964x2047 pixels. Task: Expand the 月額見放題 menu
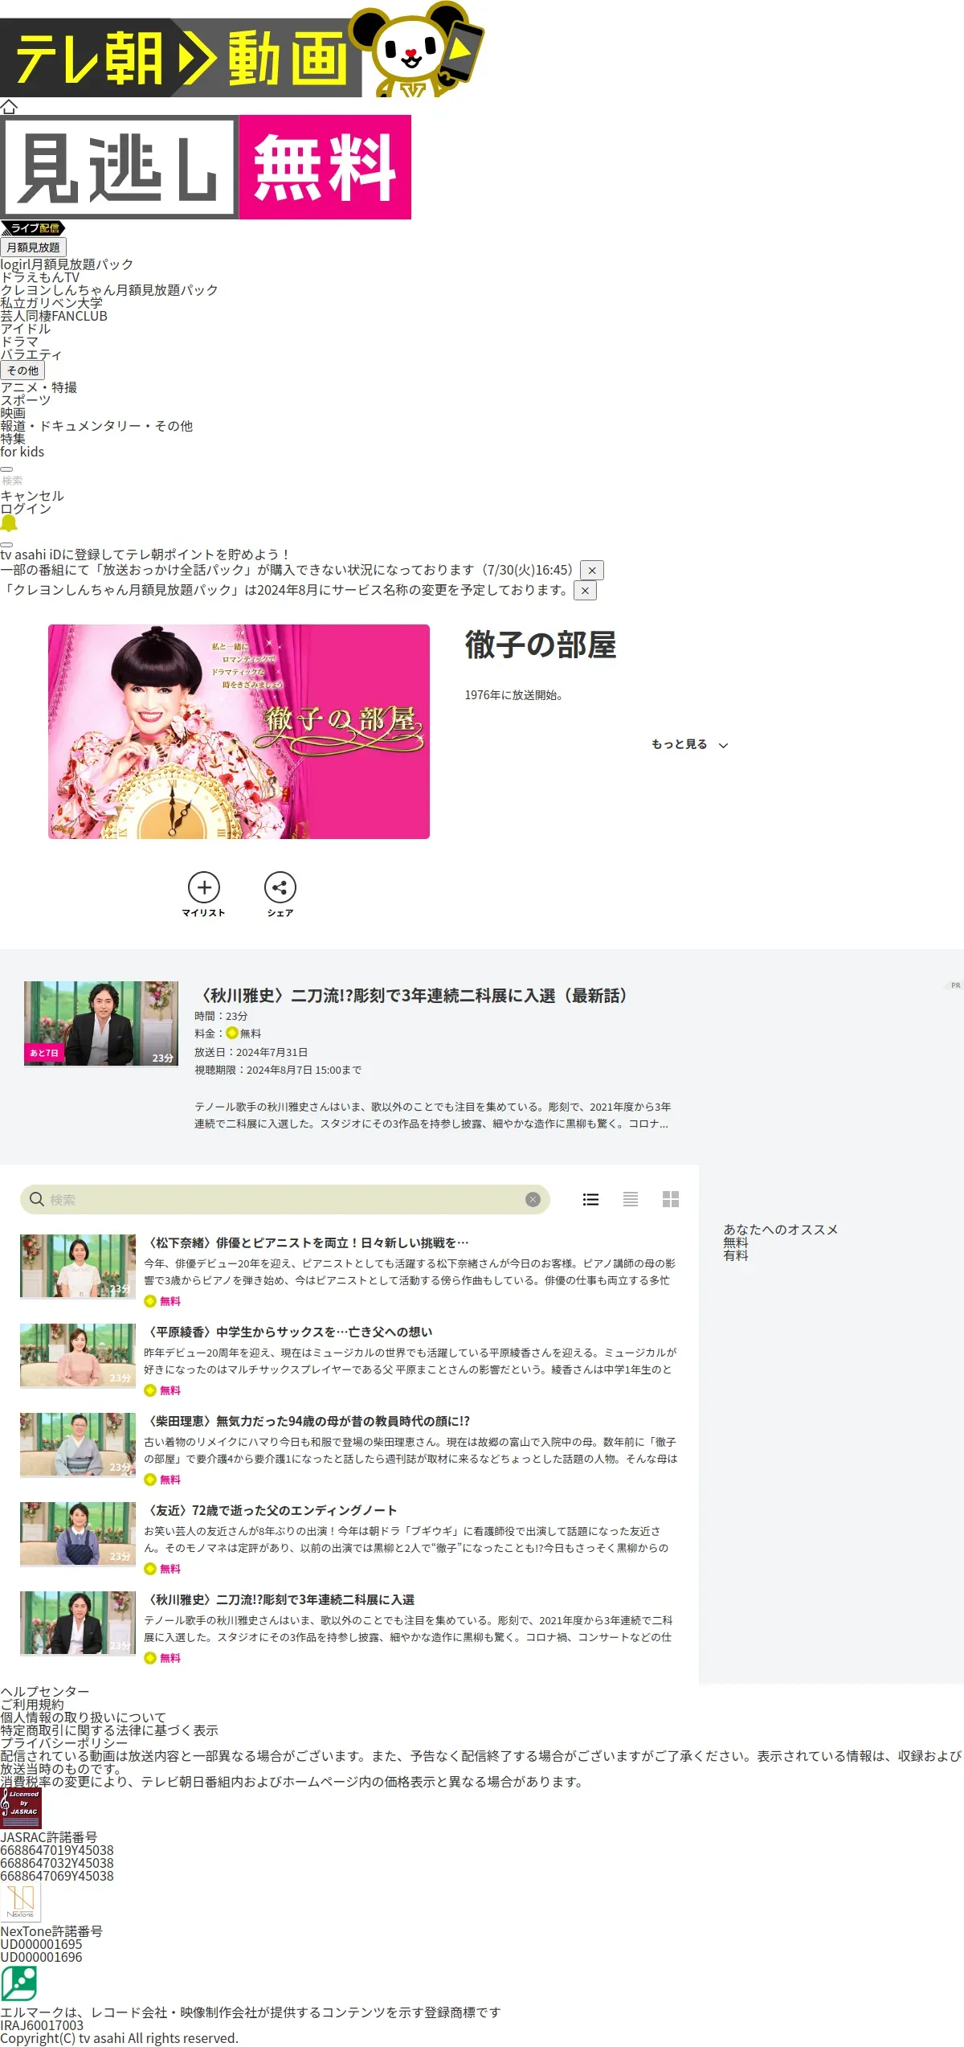pyautogui.click(x=33, y=247)
